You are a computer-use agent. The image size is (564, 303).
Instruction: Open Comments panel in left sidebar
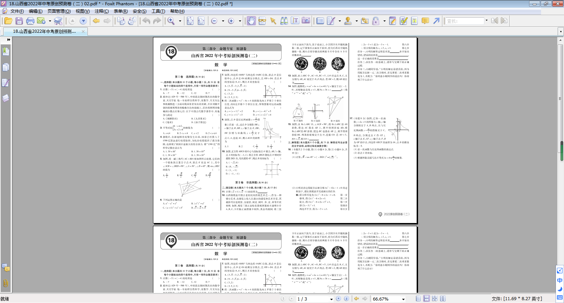[x=6, y=268]
